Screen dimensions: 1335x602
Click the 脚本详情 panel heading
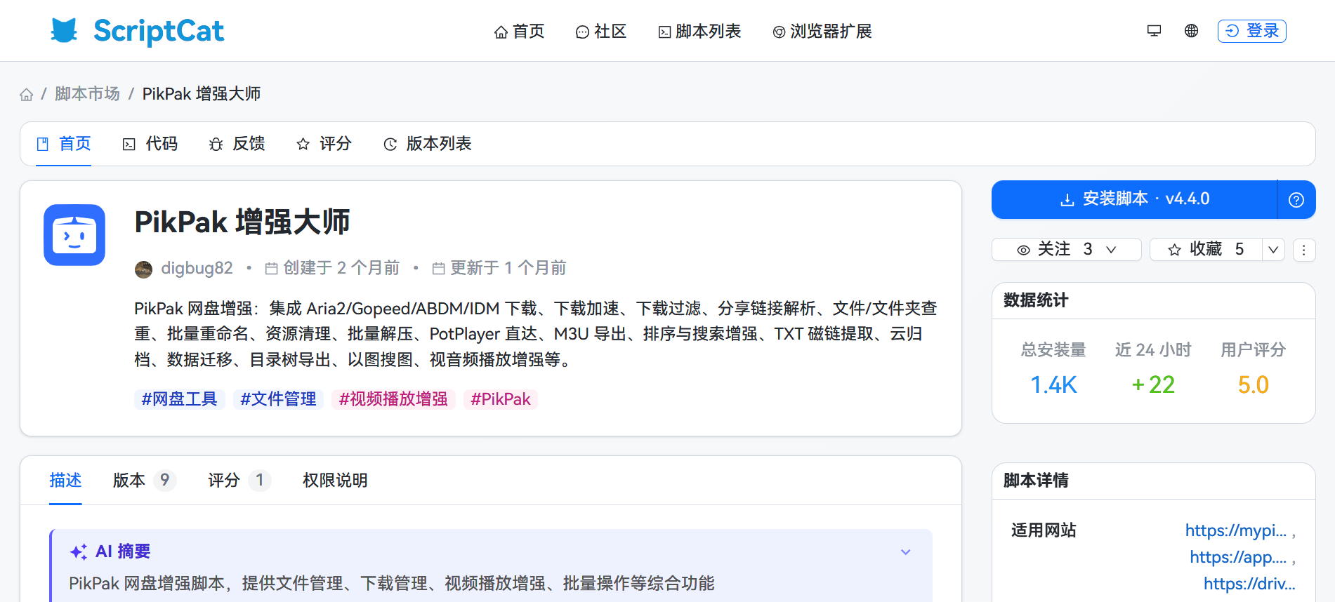(1036, 481)
